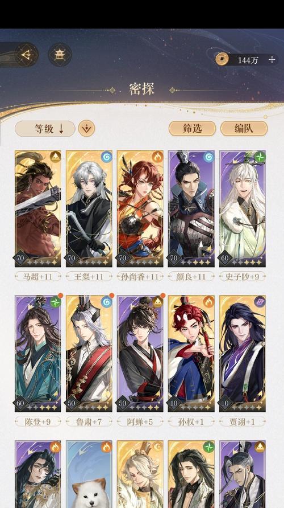The image size is (284, 508).
Task: Choose the 孙权+1 character card
Action: coord(191,354)
